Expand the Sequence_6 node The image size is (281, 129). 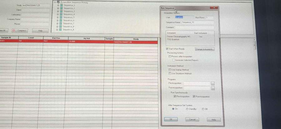[58, 20]
